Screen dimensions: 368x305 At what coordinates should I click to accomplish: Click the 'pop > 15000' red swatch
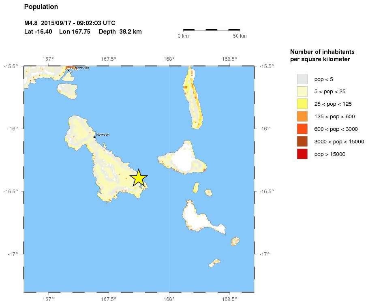pos(302,154)
